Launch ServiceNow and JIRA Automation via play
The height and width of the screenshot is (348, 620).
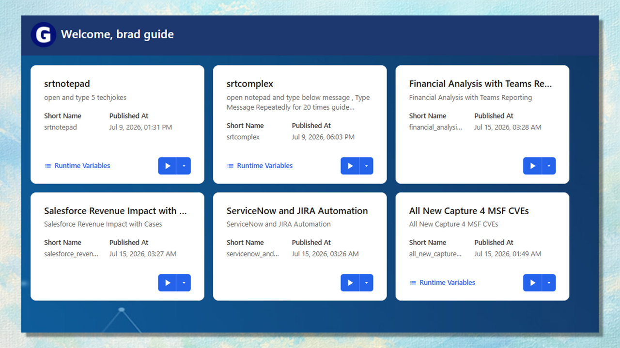[350, 283]
